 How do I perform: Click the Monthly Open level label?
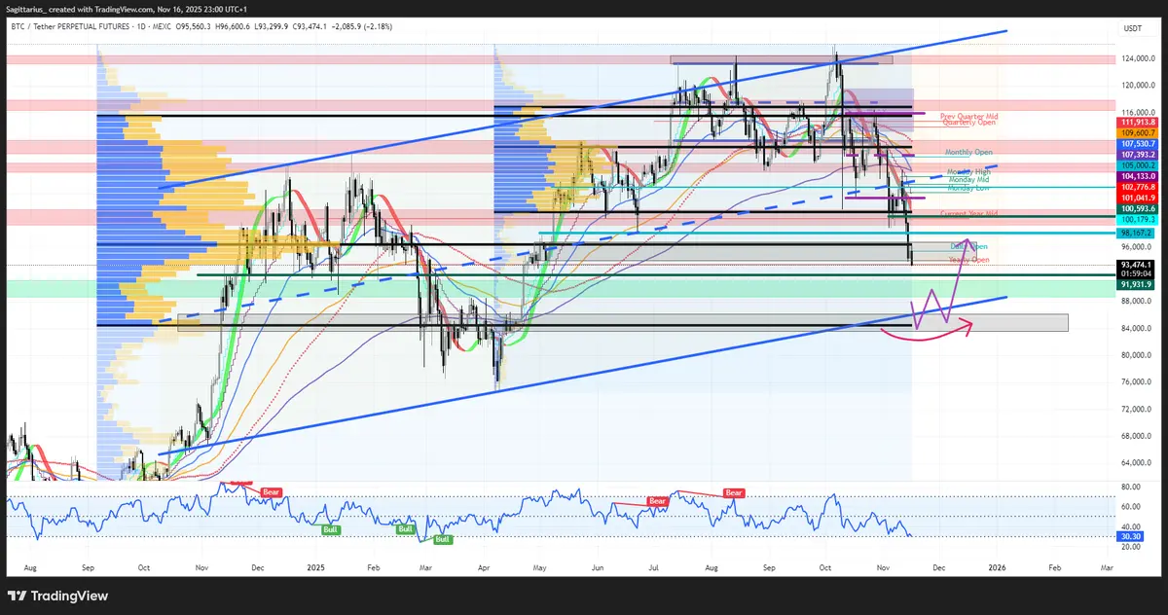tap(969, 154)
